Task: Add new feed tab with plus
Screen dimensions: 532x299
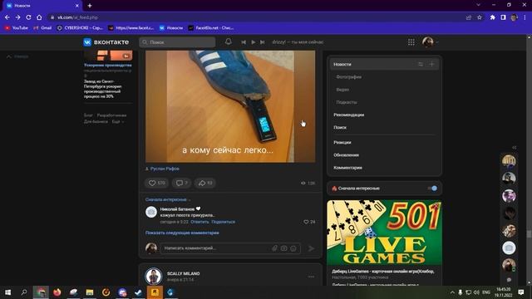Action: 432,64
